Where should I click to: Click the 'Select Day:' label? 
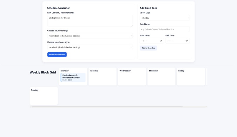145,13
